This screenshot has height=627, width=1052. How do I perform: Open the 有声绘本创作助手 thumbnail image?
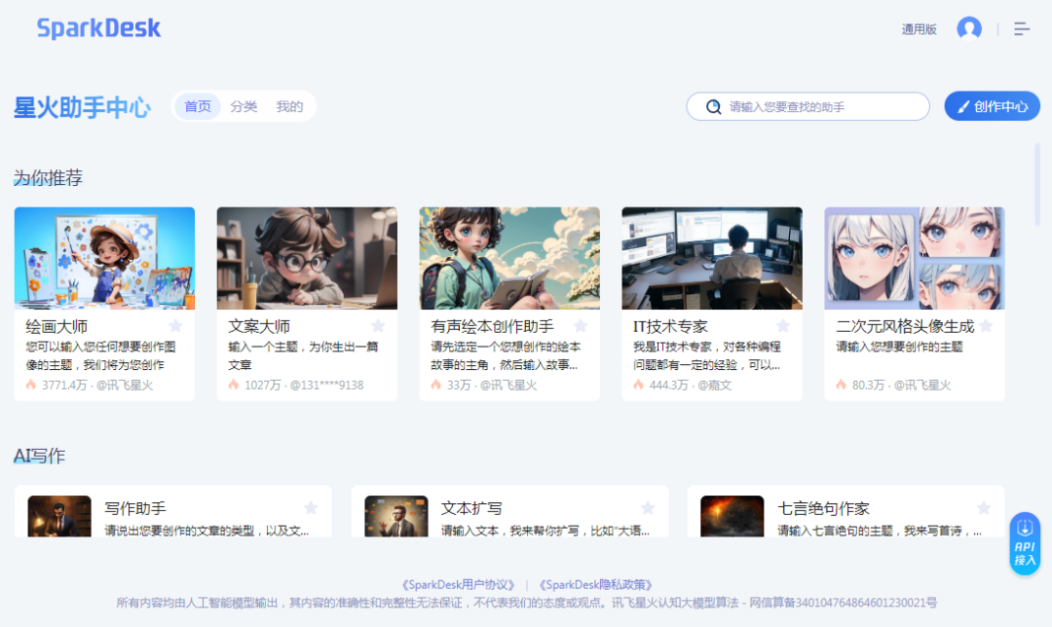[509, 258]
